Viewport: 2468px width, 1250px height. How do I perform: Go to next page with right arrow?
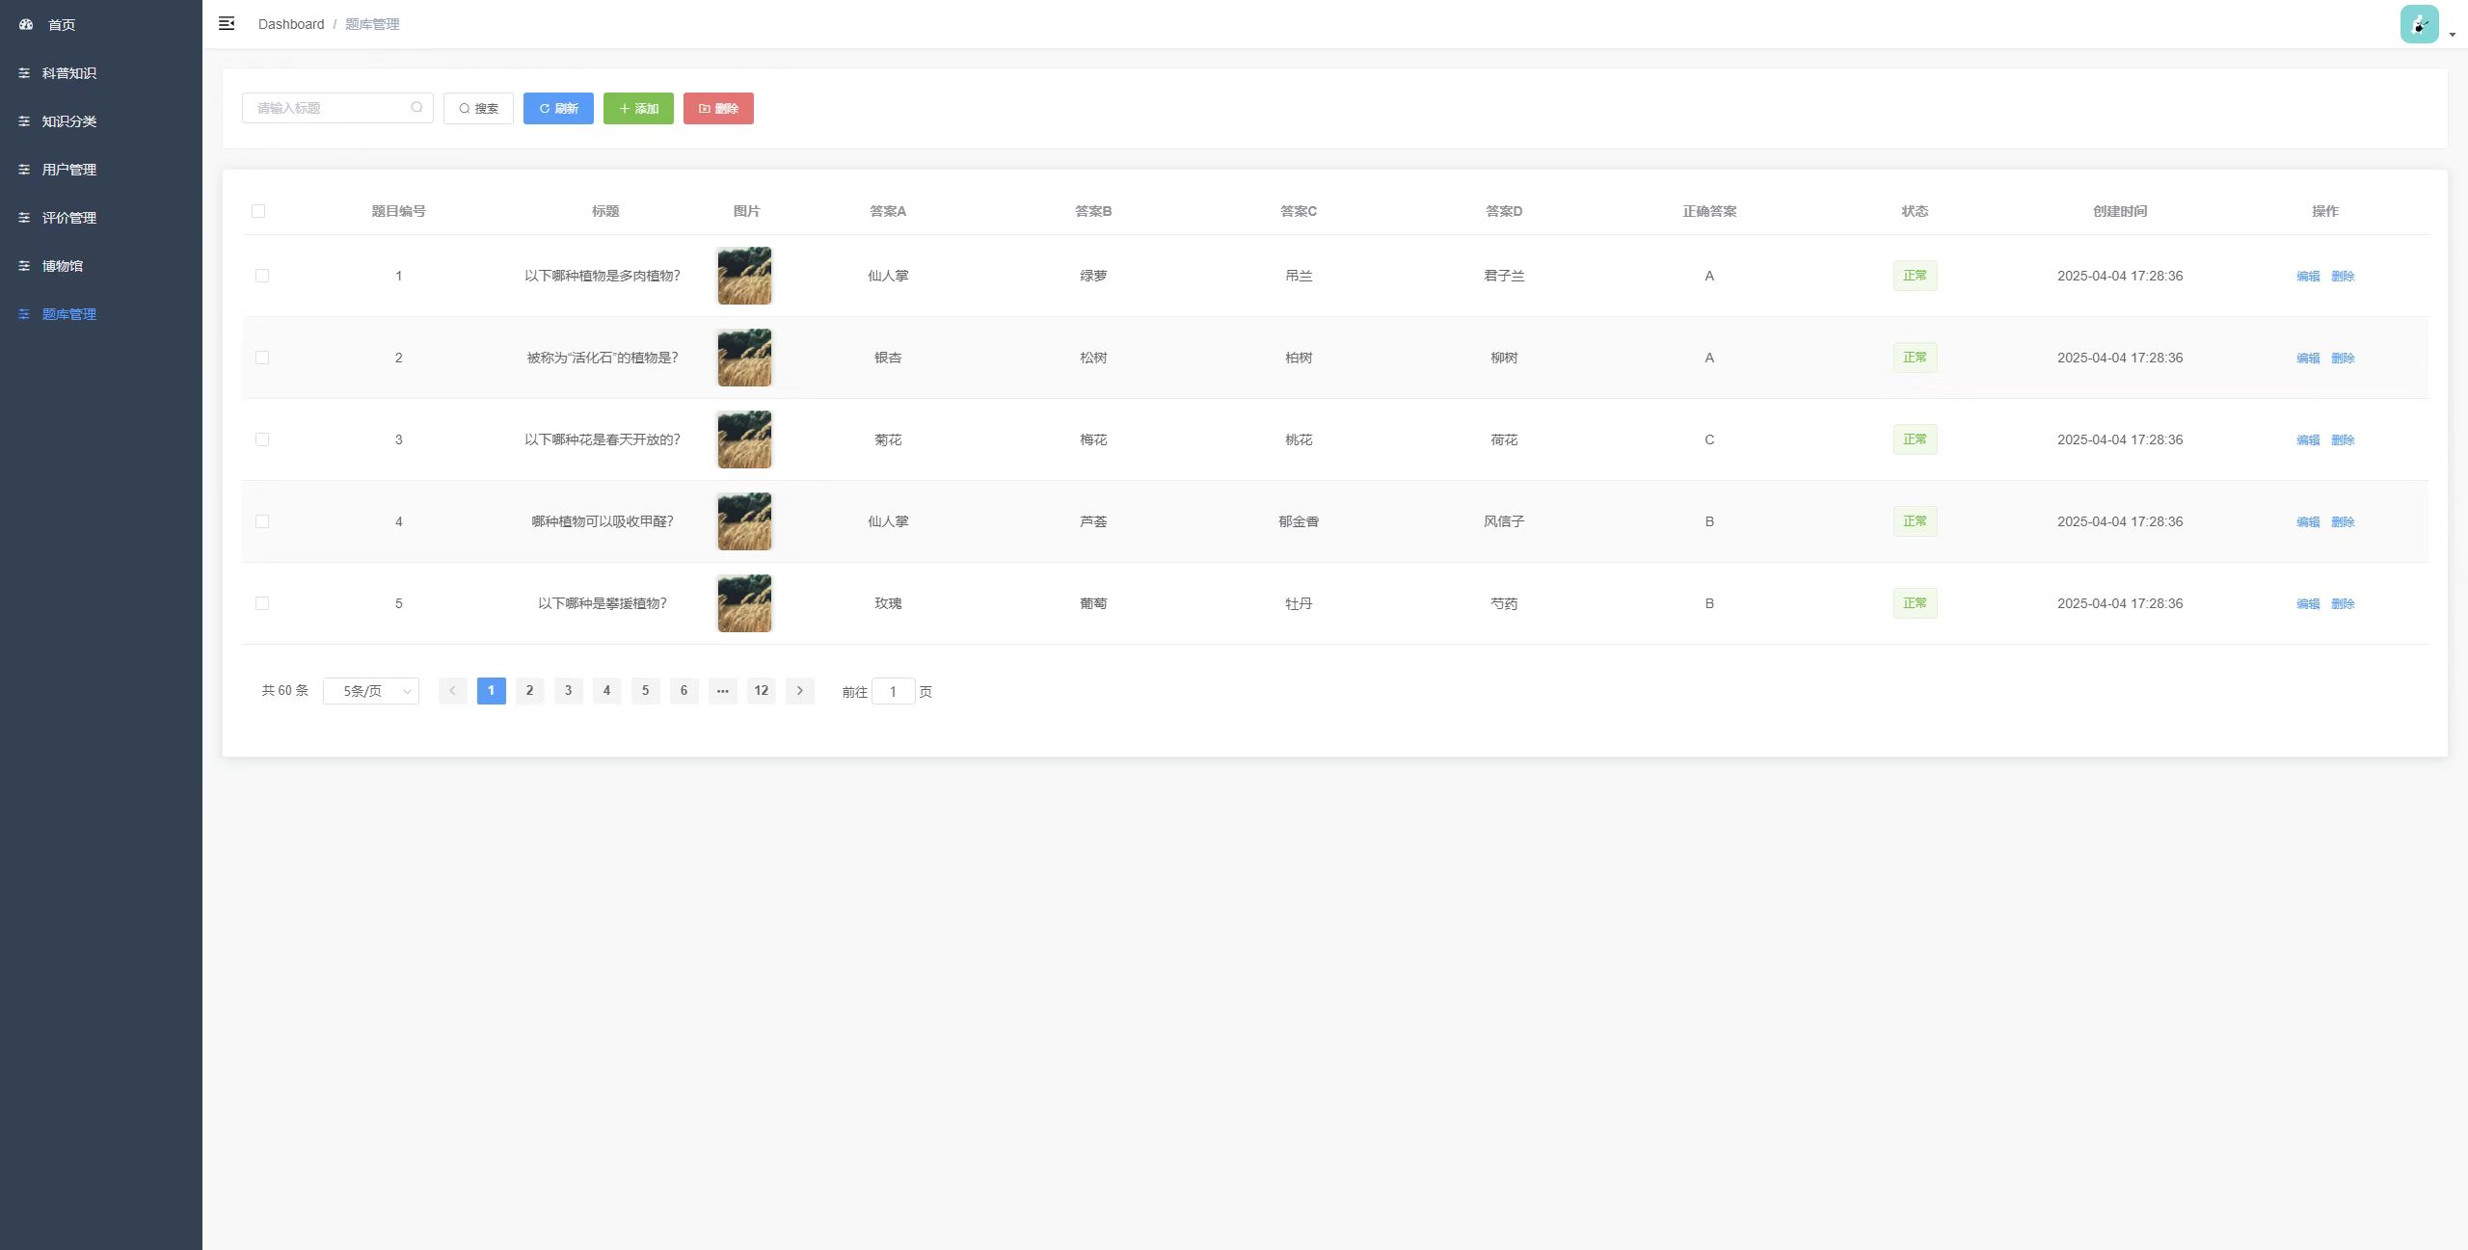coord(799,691)
